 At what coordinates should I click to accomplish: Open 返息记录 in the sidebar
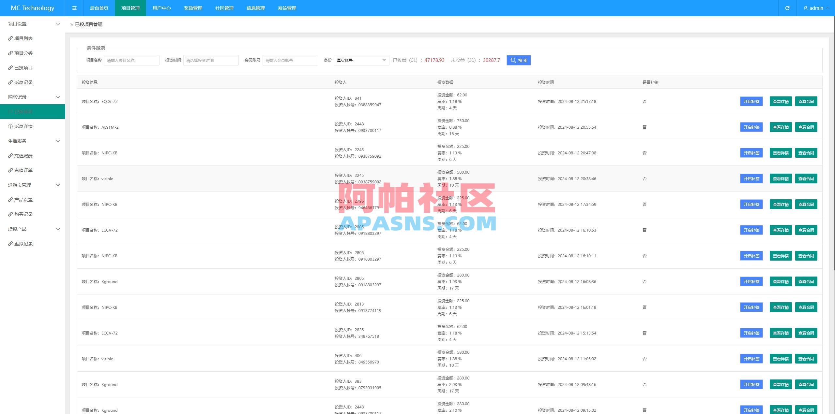tap(23, 82)
